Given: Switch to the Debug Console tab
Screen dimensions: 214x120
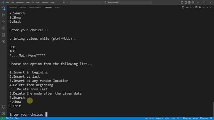Looking at the screenshot, I should (35, 7).
